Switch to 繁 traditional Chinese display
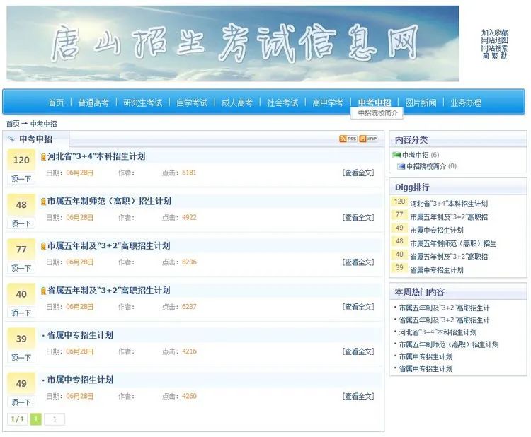This screenshot has width=531, height=437. 495,56
